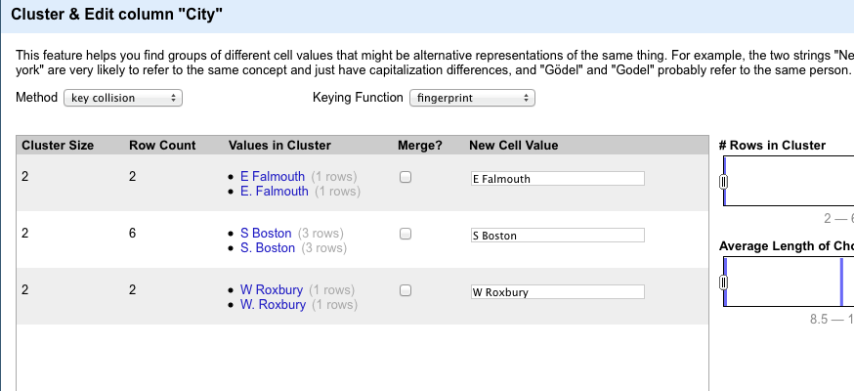Click the W Roxbury new cell value field
This screenshot has height=391, width=854.
point(558,292)
